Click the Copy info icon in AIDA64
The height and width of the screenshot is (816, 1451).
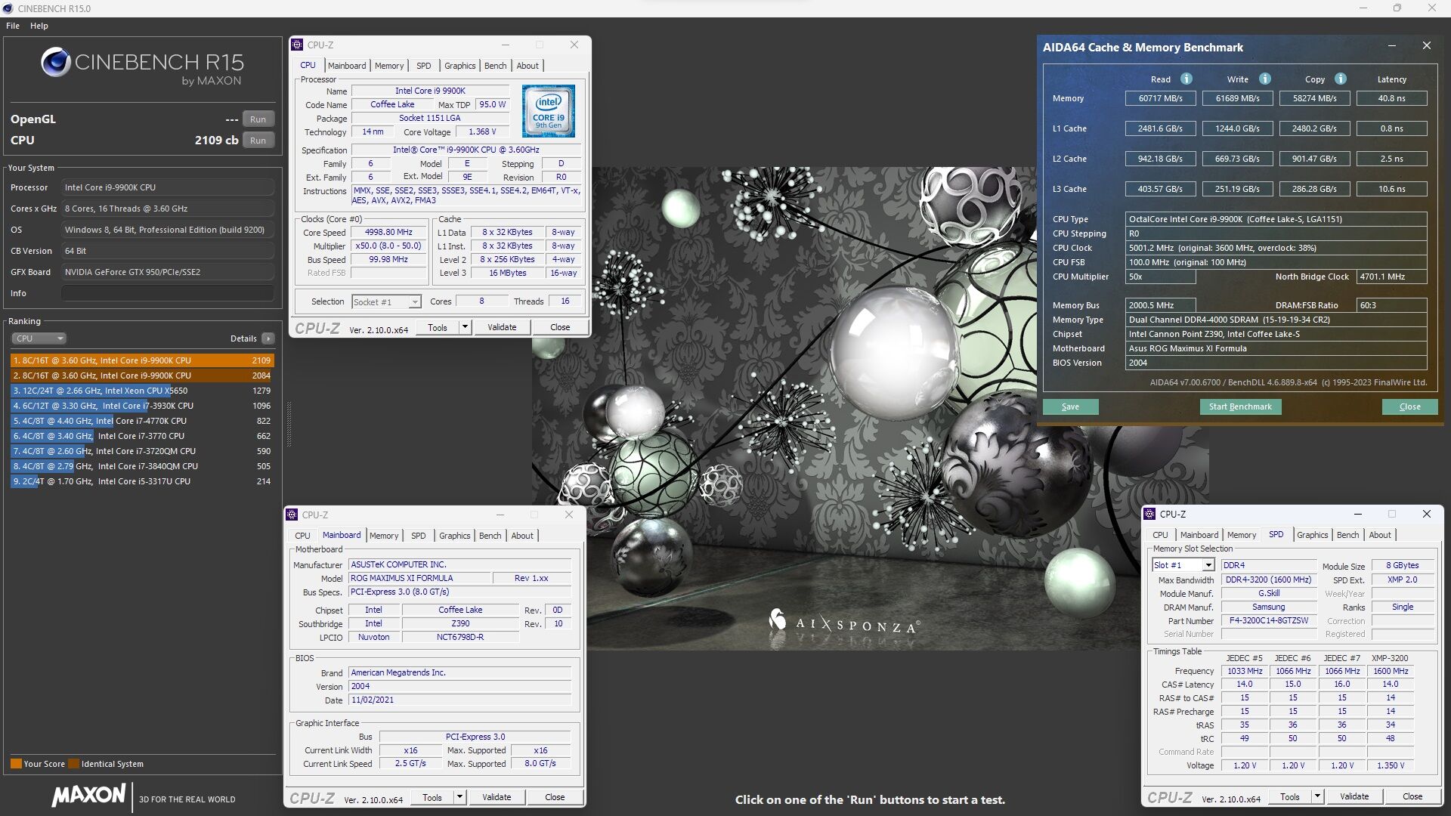(x=1341, y=79)
